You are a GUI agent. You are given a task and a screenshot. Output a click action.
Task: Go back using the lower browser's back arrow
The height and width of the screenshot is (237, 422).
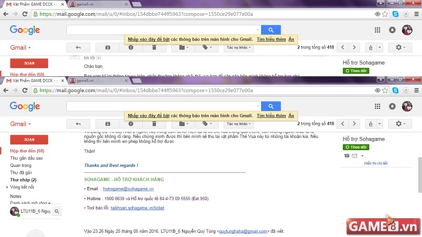click(x=6, y=90)
